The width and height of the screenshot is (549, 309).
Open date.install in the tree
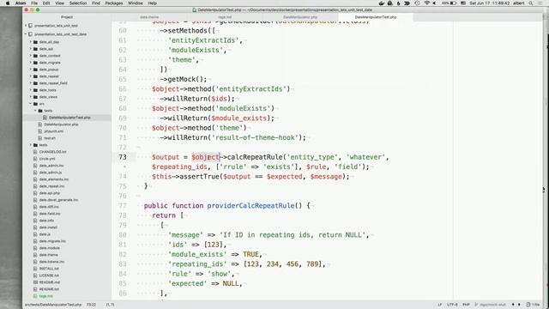48,227
